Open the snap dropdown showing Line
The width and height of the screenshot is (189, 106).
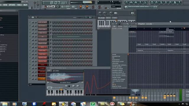click(x=116, y=6)
